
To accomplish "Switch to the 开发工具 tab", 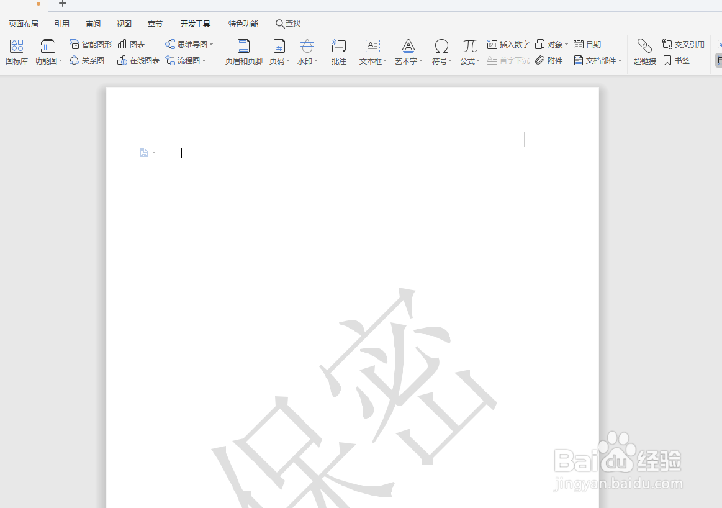I will tap(195, 24).
